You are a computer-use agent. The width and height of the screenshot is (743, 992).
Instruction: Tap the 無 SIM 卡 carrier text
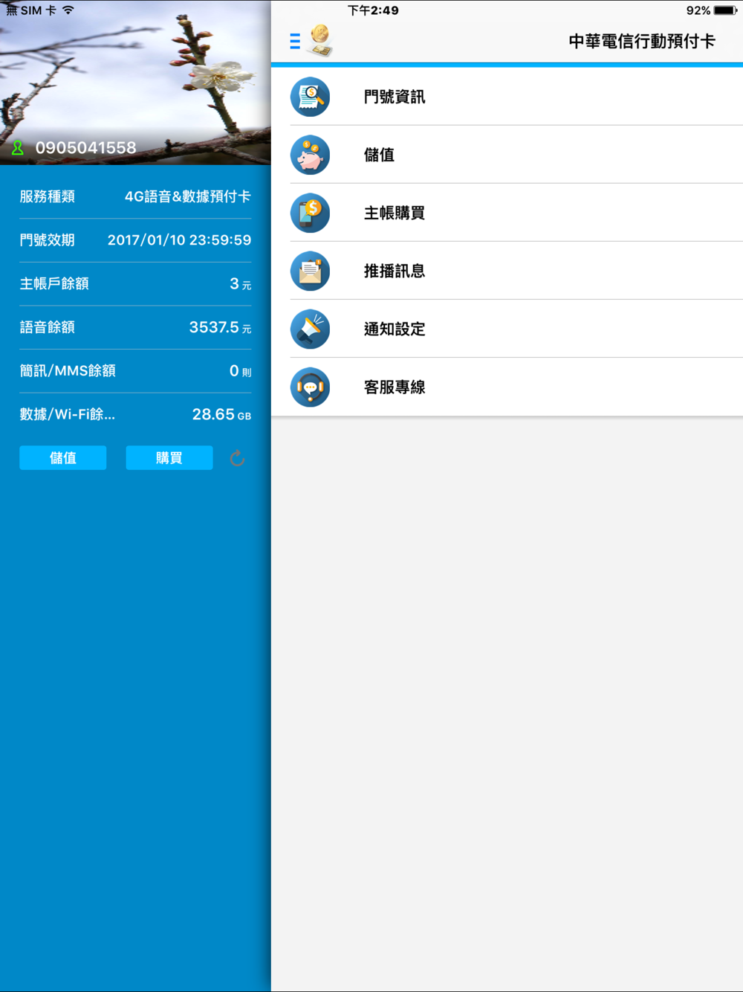click(x=30, y=10)
